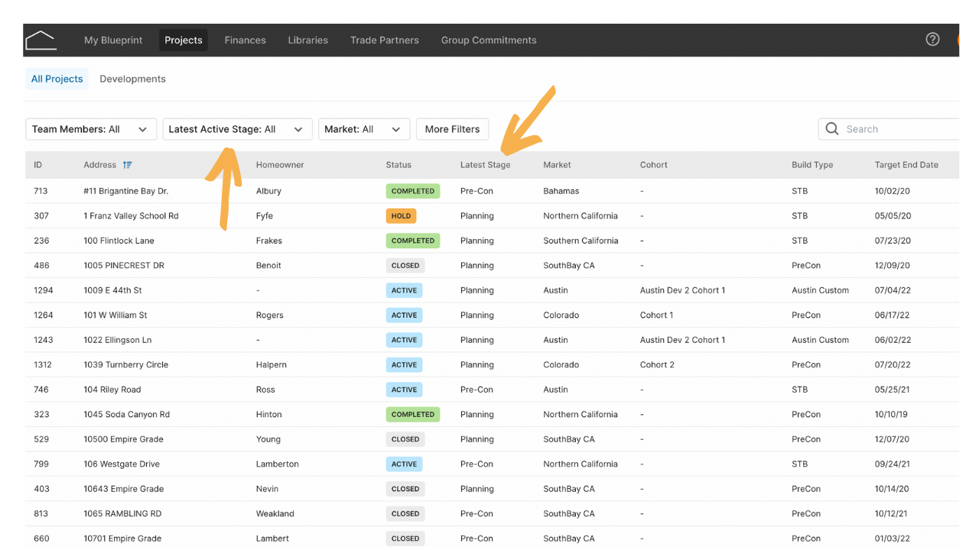Click the More Filters button

click(452, 129)
